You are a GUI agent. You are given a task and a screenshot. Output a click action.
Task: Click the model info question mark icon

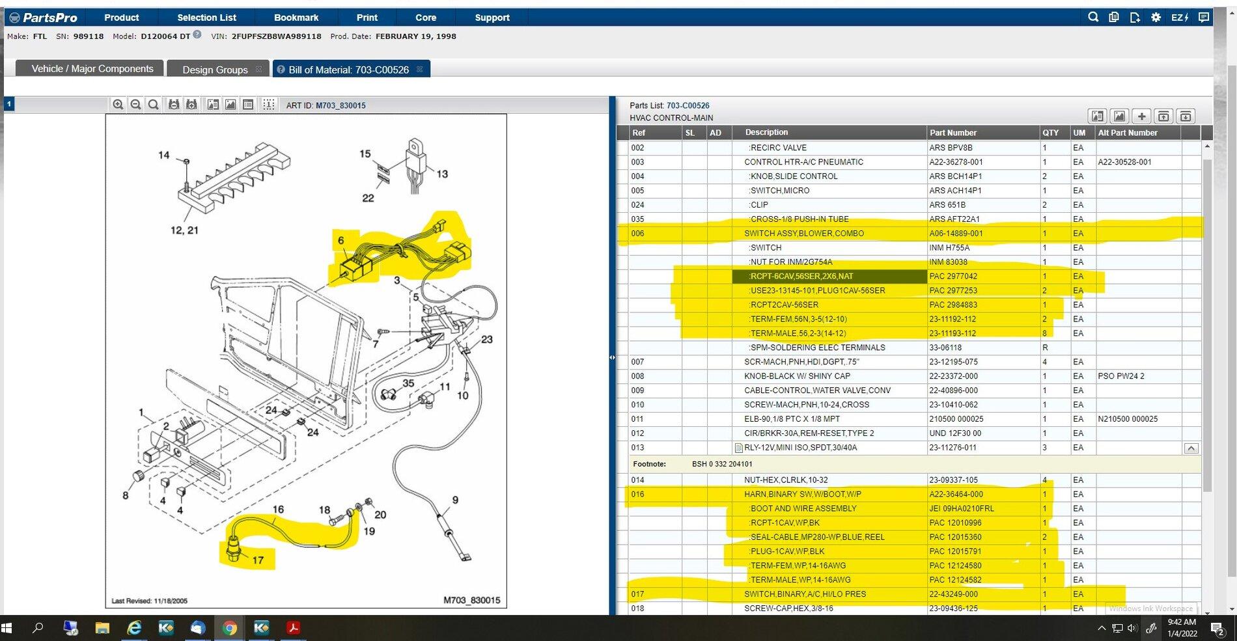197,35
